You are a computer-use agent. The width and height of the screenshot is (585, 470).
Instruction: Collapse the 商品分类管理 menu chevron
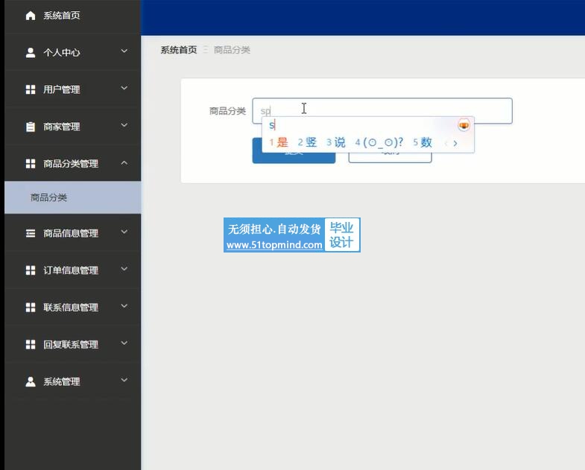tap(124, 162)
